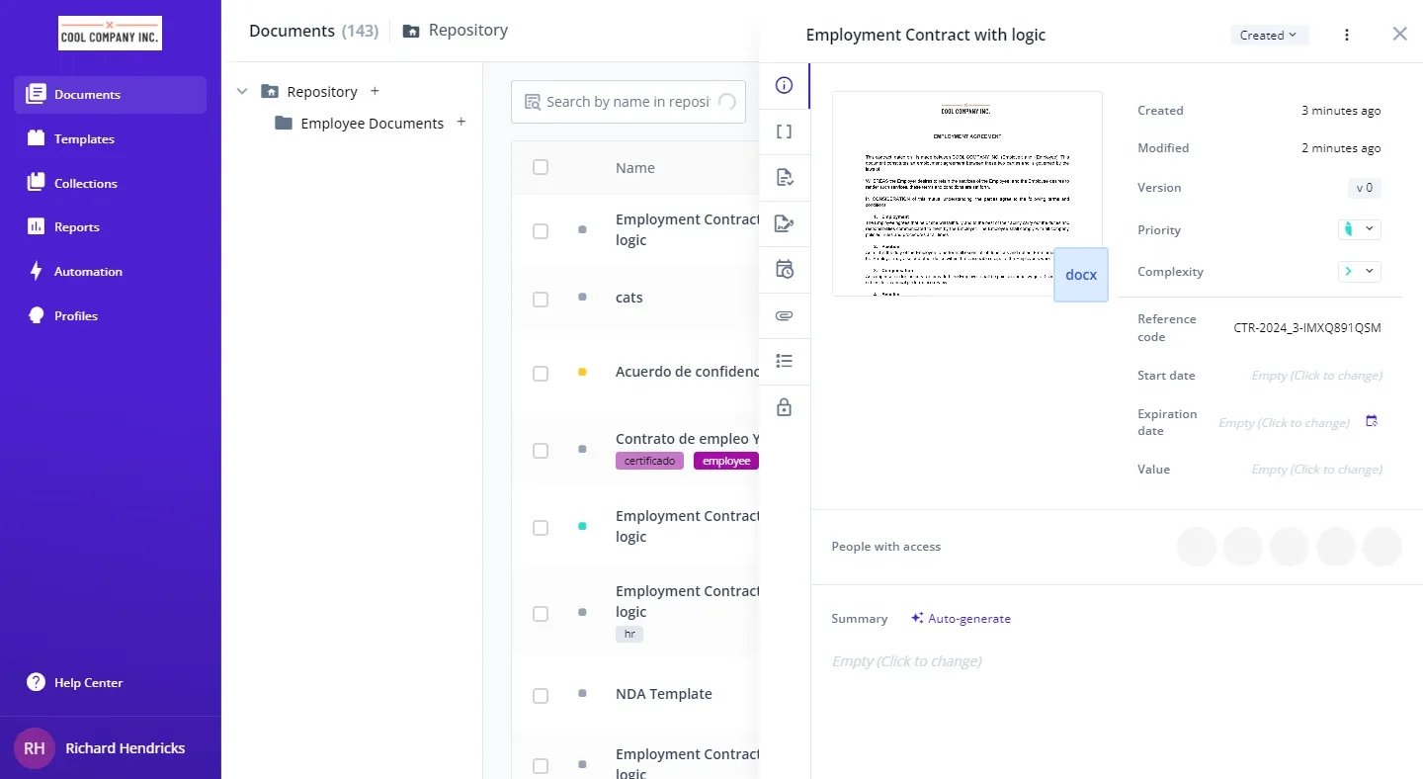Open the signature pen icon tab
The height and width of the screenshot is (779, 1423).
785,223
